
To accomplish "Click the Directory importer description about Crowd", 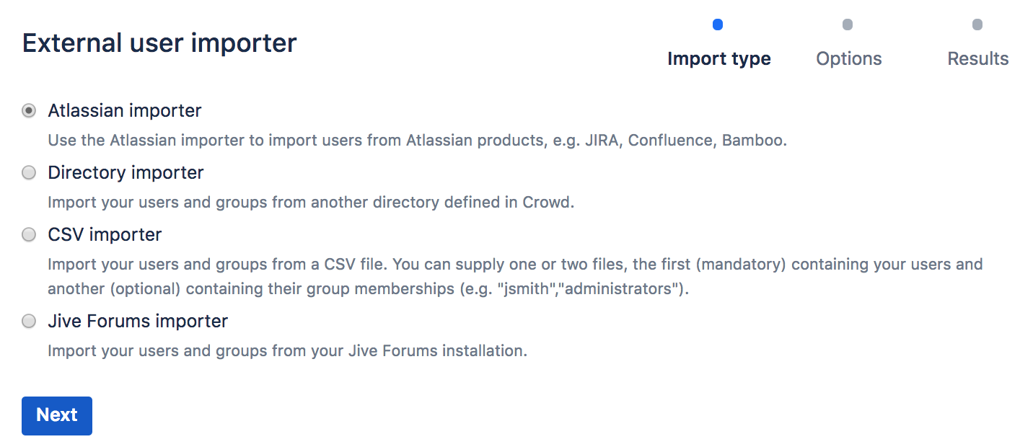I will 311,203.
